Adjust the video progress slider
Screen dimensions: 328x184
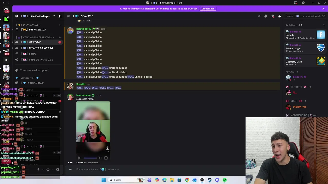click(90, 158)
